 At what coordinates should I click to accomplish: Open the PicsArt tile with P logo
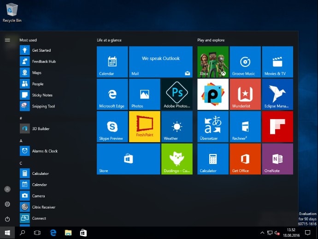coord(213,95)
